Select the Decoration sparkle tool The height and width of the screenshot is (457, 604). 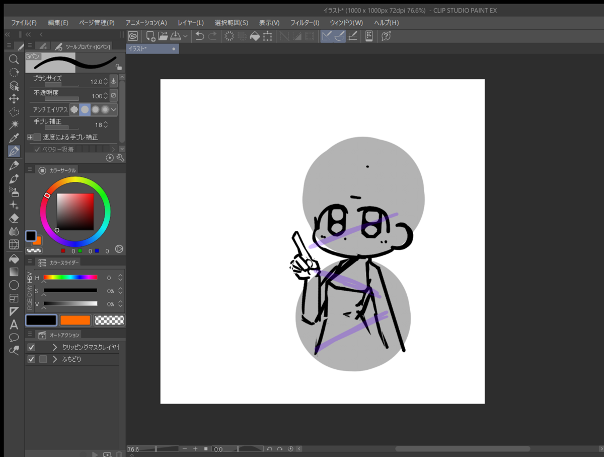(x=14, y=205)
